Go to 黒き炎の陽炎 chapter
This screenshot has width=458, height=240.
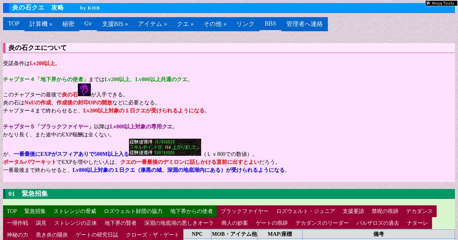tap(52, 235)
